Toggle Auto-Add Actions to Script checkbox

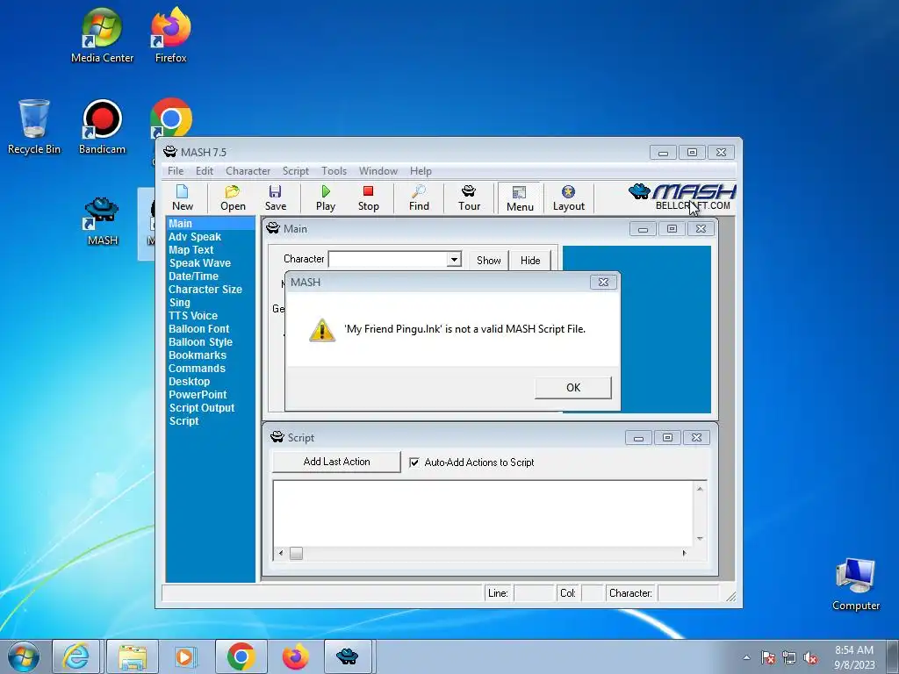click(x=414, y=462)
